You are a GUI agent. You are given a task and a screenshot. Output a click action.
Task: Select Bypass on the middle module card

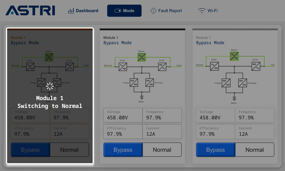(123, 150)
